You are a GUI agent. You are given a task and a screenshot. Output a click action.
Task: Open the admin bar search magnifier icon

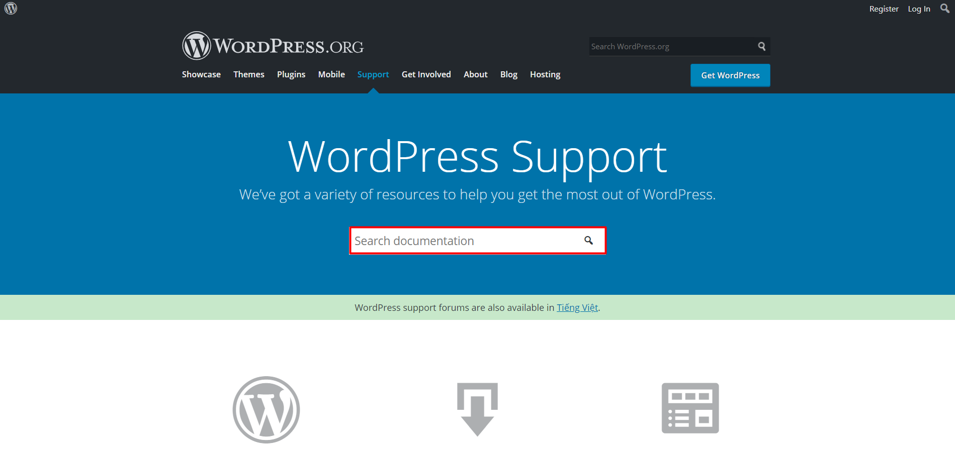click(945, 9)
